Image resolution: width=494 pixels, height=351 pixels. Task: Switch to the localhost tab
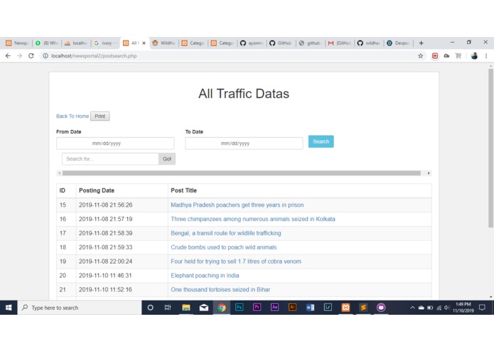76,43
